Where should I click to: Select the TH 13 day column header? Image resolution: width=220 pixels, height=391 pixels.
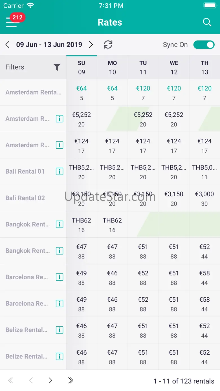(204, 67)
